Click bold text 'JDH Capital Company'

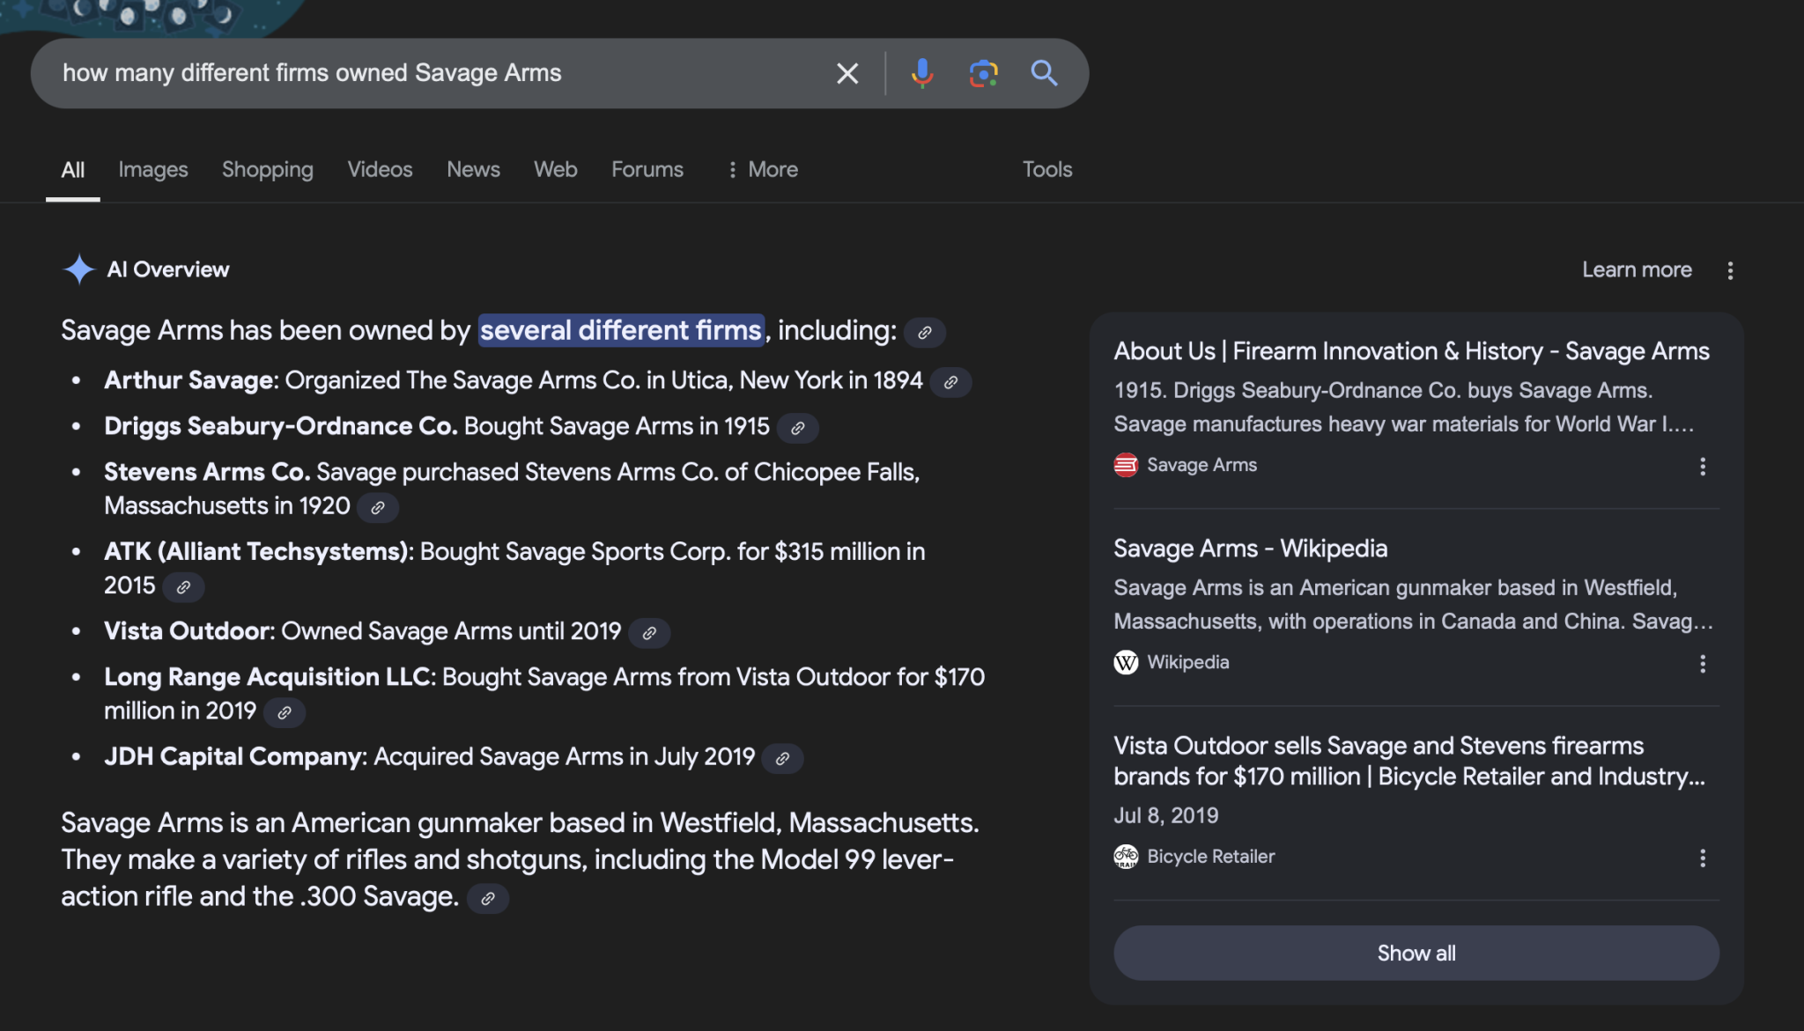click(x=233, y=756)
